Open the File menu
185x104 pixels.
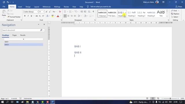[4, 7]
